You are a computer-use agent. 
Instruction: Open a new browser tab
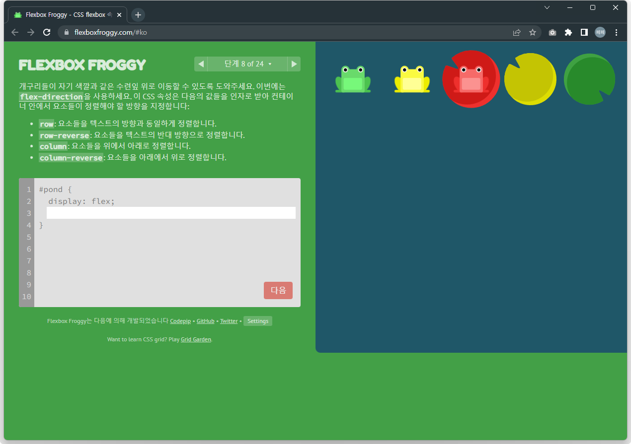138,15
